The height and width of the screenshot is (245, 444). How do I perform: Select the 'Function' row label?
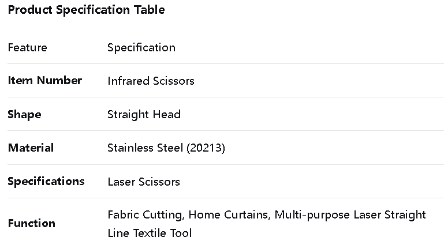tap(32, 224)
